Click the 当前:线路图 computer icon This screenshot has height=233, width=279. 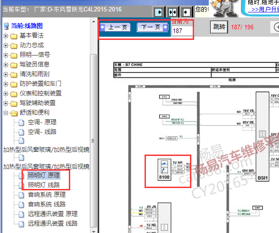point(6,26)
